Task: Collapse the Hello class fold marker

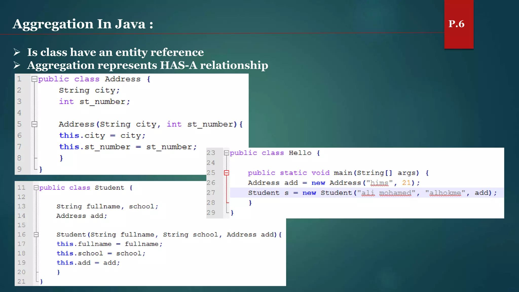Action: pyautogui.click(x=226, y=153)
